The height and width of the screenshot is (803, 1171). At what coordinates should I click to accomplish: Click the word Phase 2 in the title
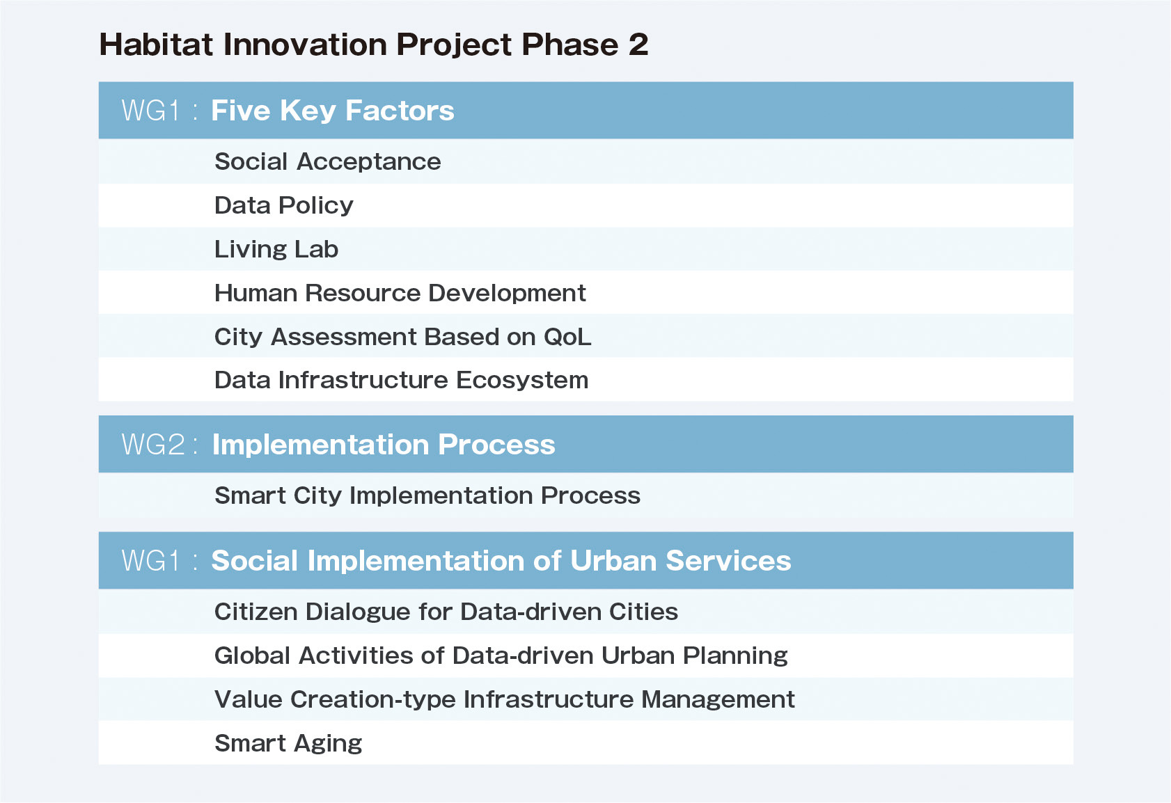[585, 45]
